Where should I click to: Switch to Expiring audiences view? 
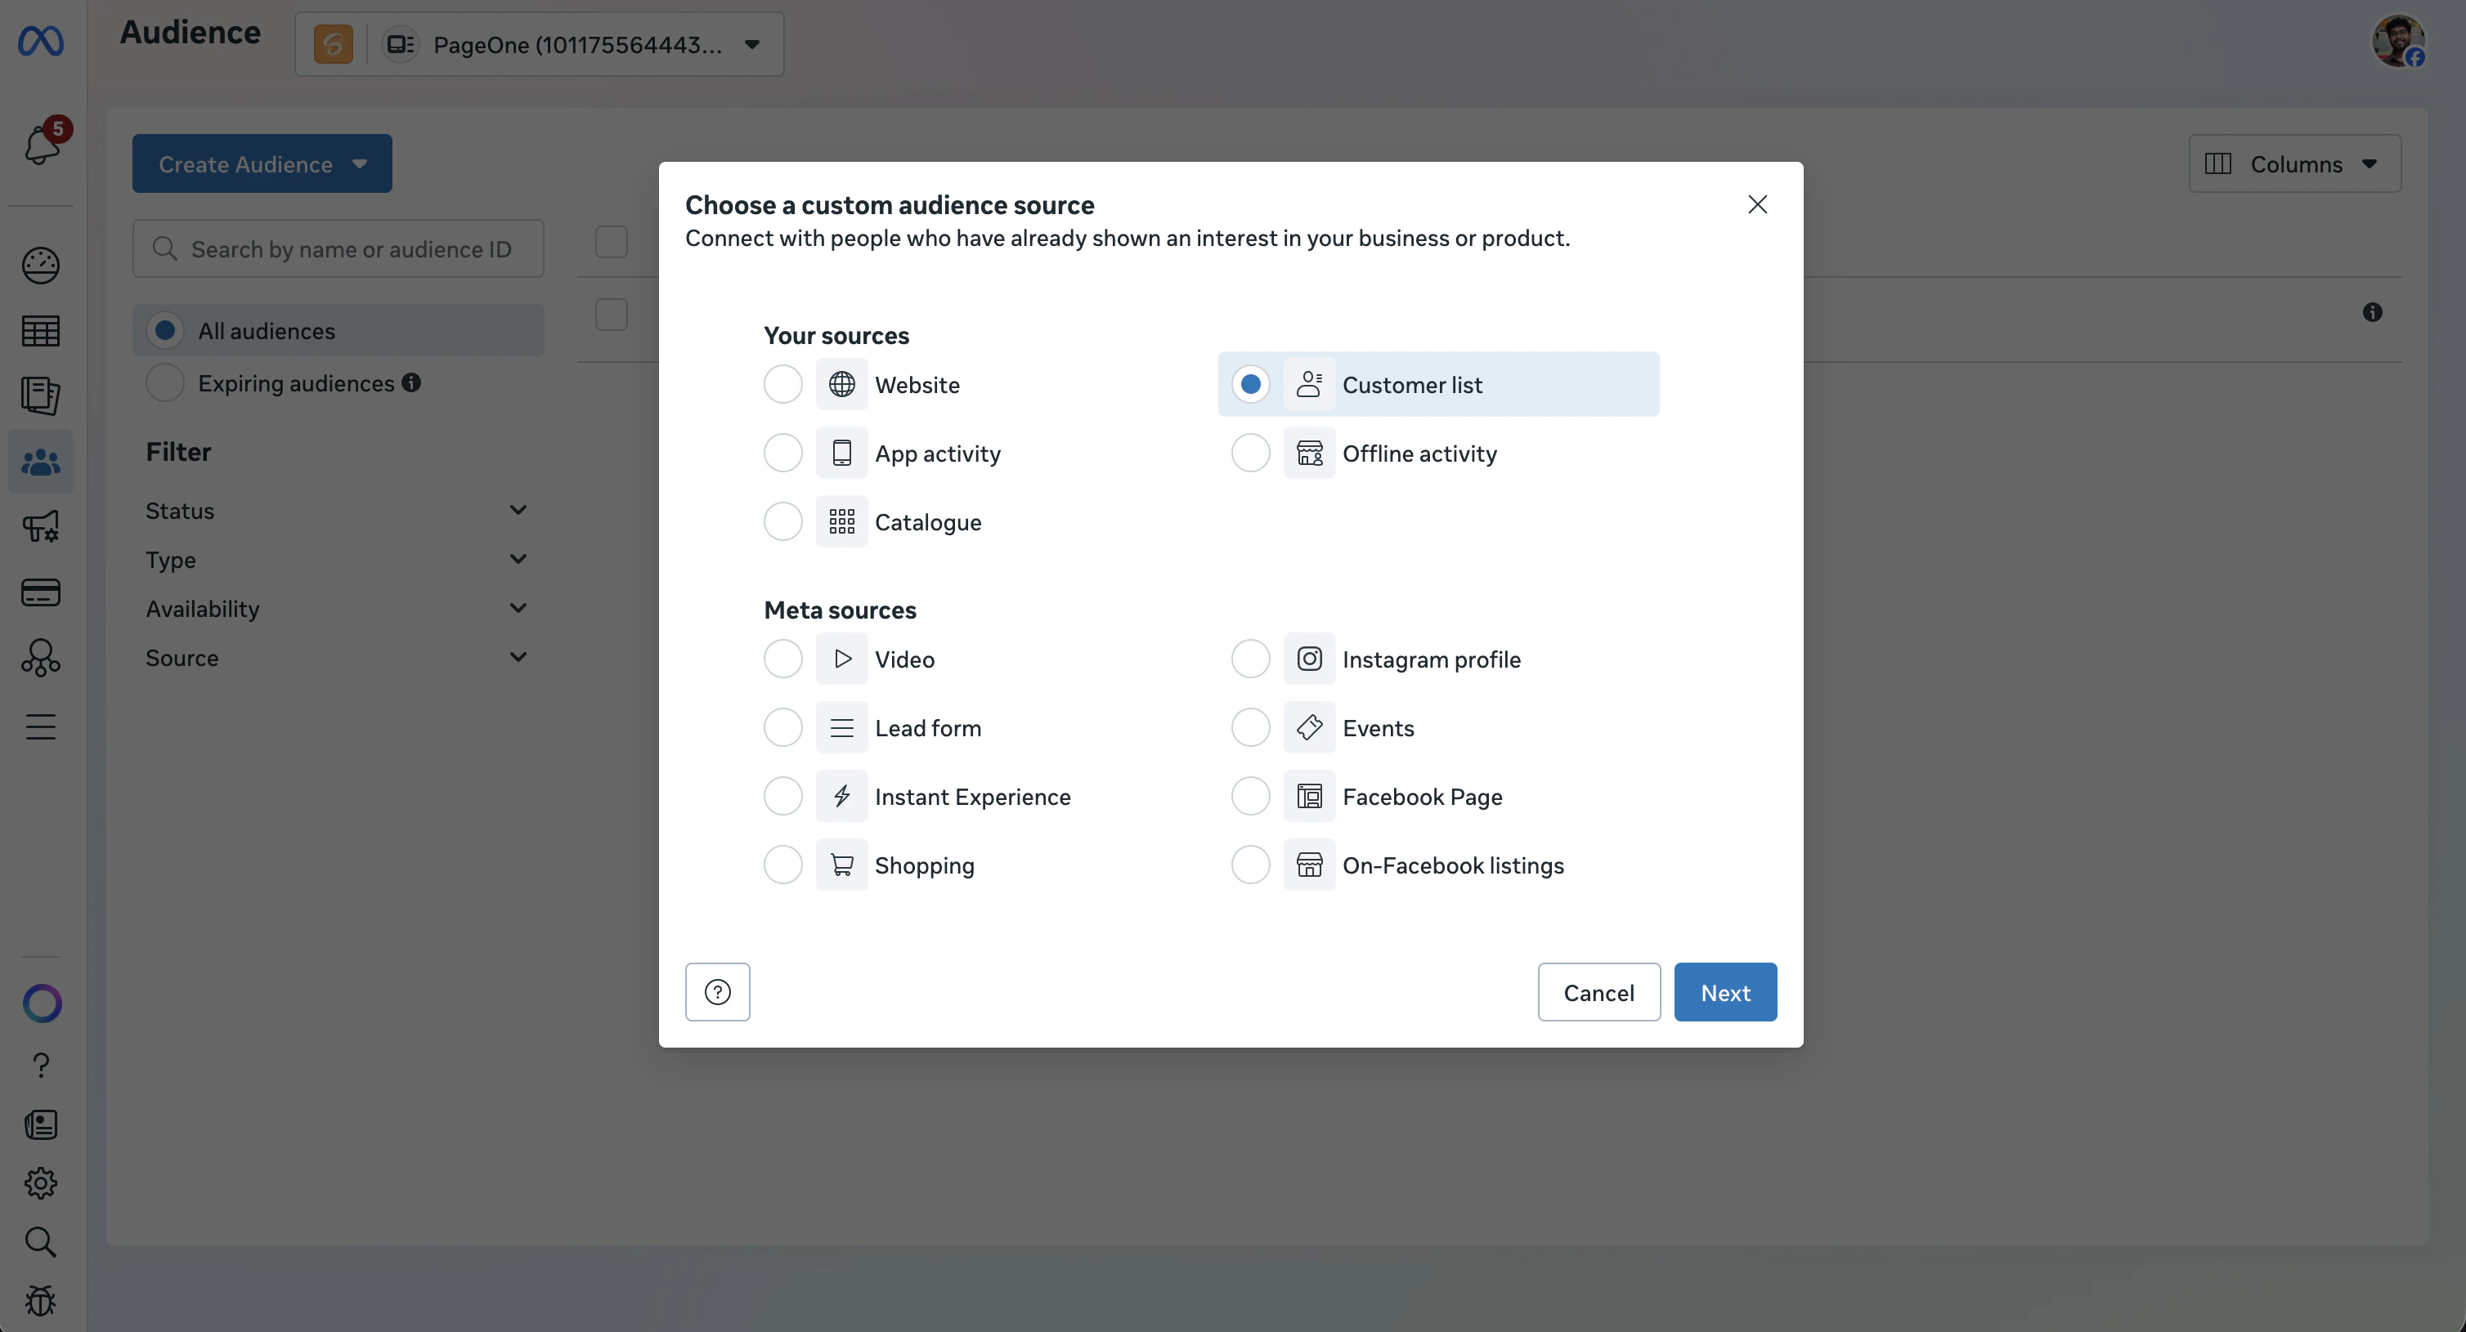tap(164, 382)
